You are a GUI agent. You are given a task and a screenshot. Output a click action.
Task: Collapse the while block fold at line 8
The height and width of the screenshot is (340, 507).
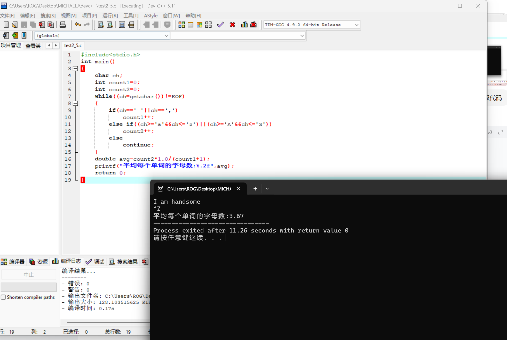click(x=75, y=103)
